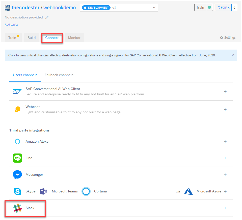
Task: Open the webhookdemo bot link
Action: pos(60,8)
